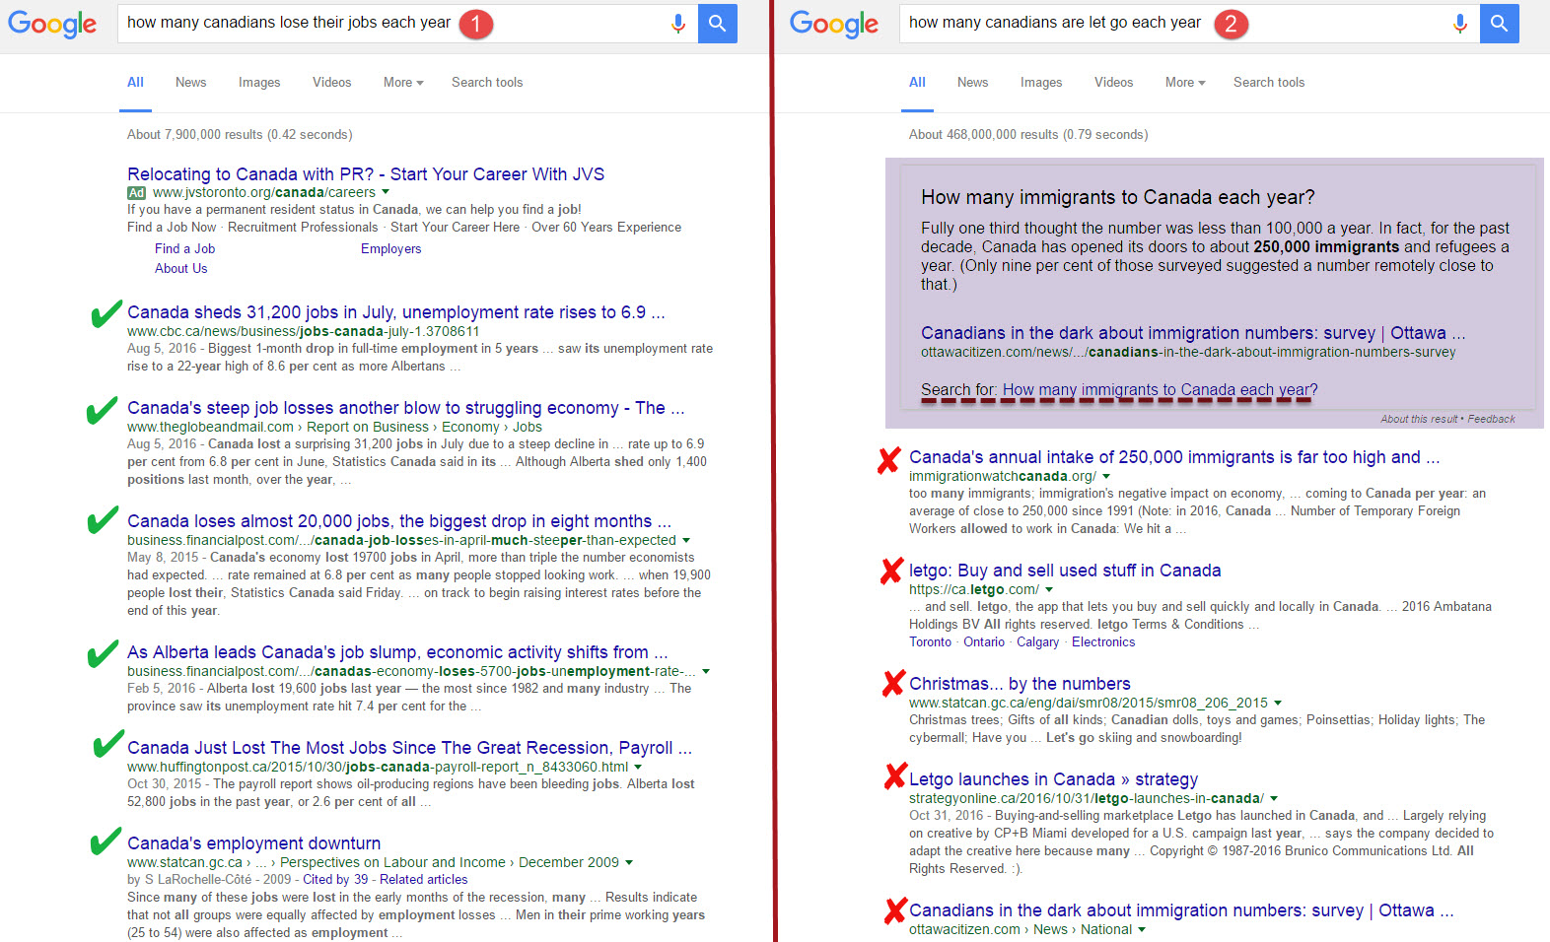
Task: Click the right Google logo
Action: 833,24
